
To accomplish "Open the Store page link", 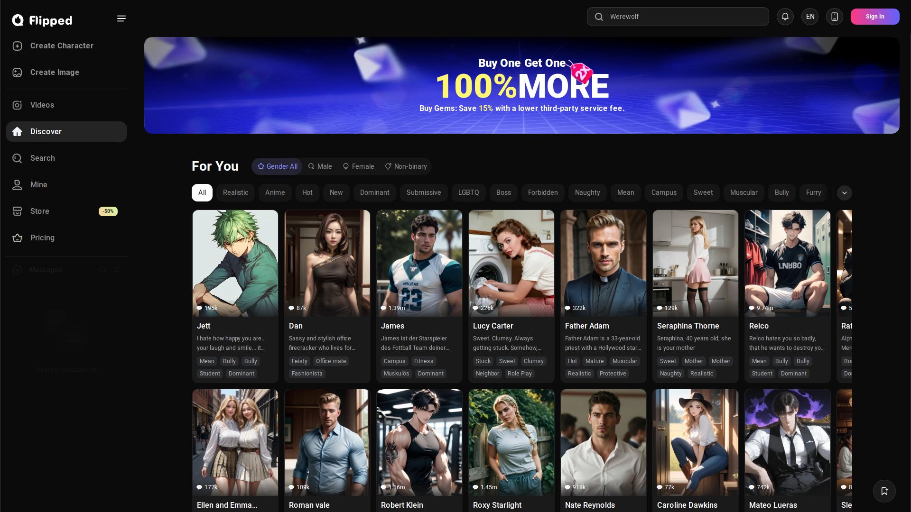I will click(66, 211).
